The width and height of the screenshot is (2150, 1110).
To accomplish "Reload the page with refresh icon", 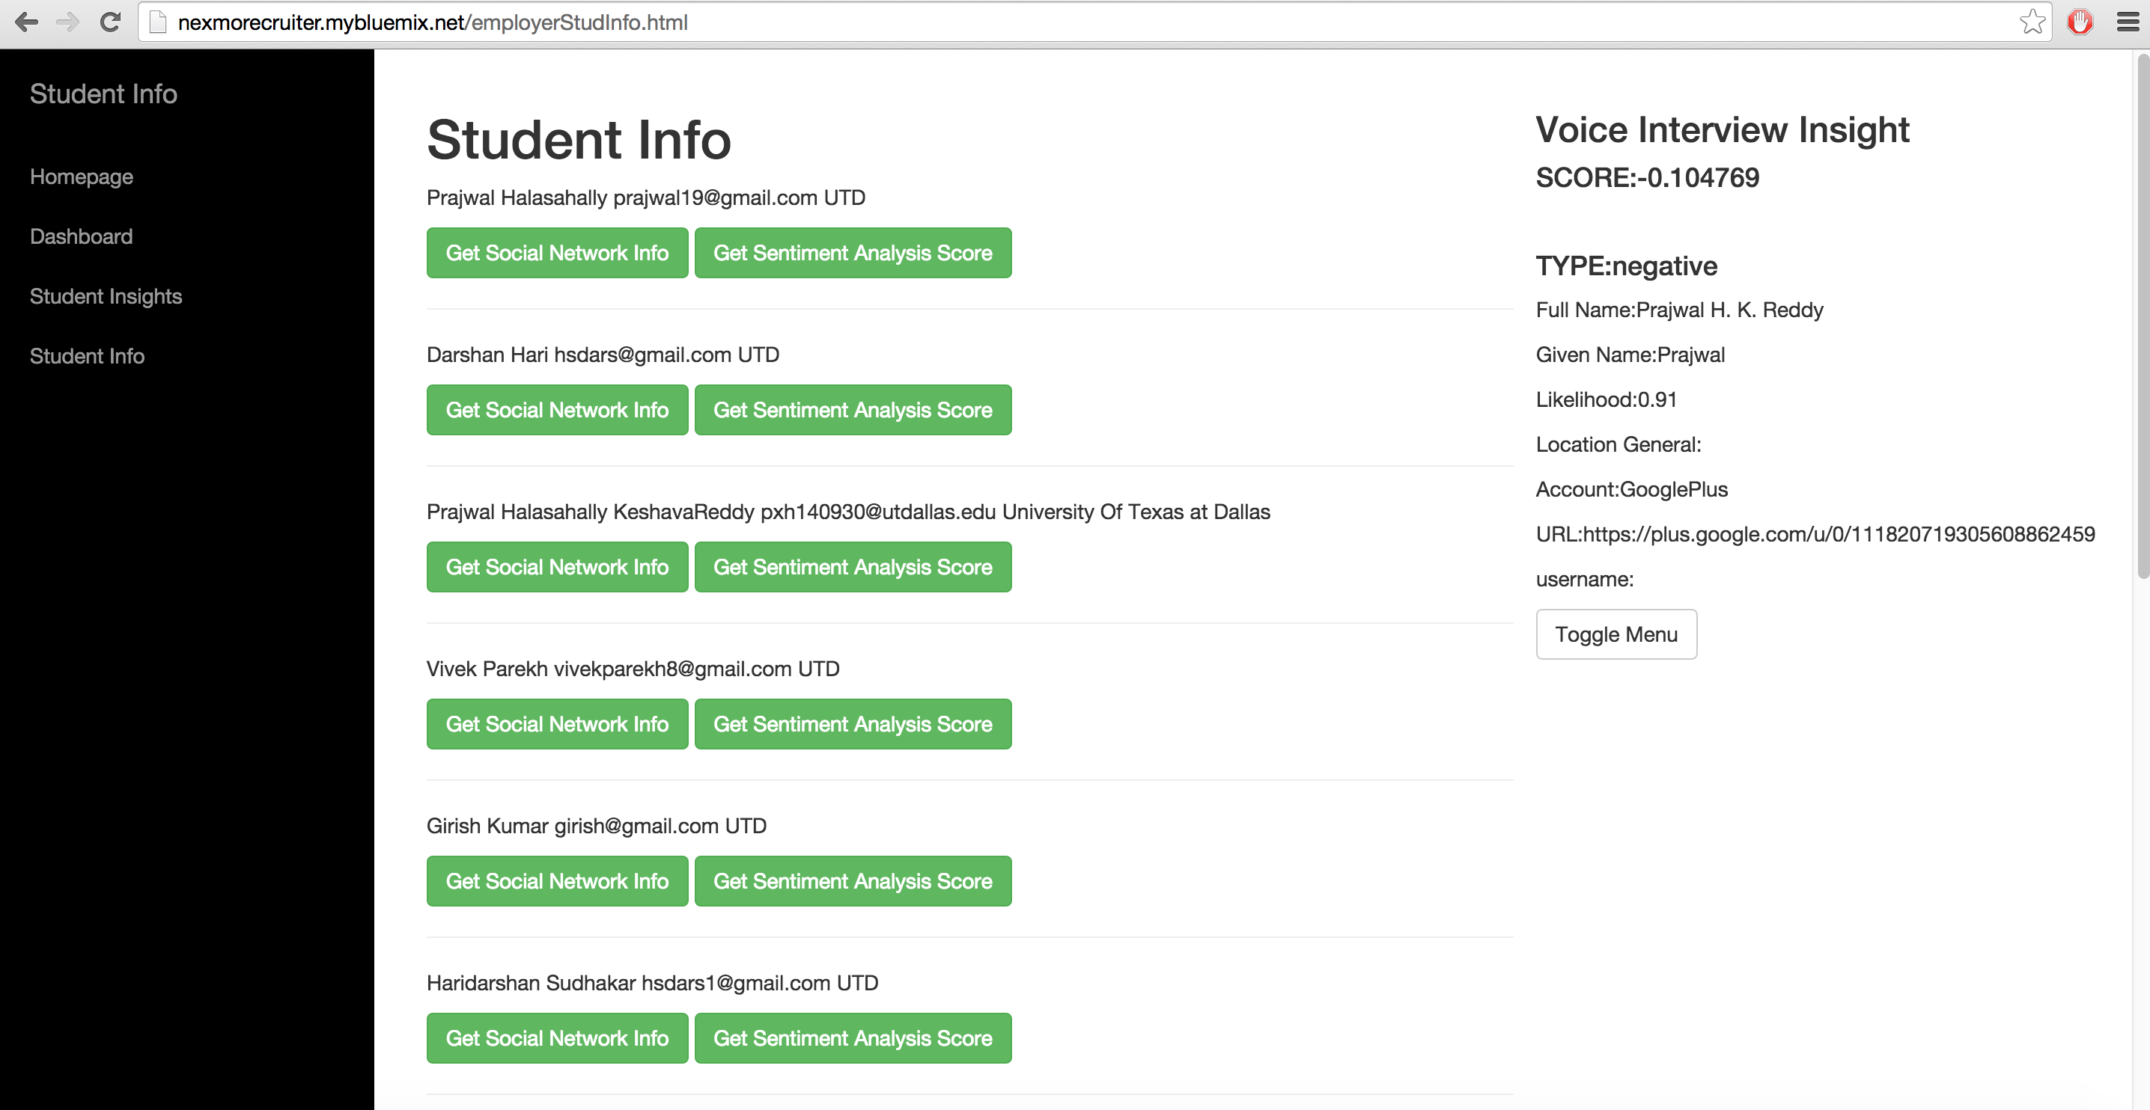I will (110, 22).
